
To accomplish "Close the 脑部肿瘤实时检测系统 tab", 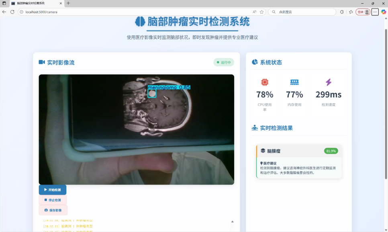I will click(61, 3).
